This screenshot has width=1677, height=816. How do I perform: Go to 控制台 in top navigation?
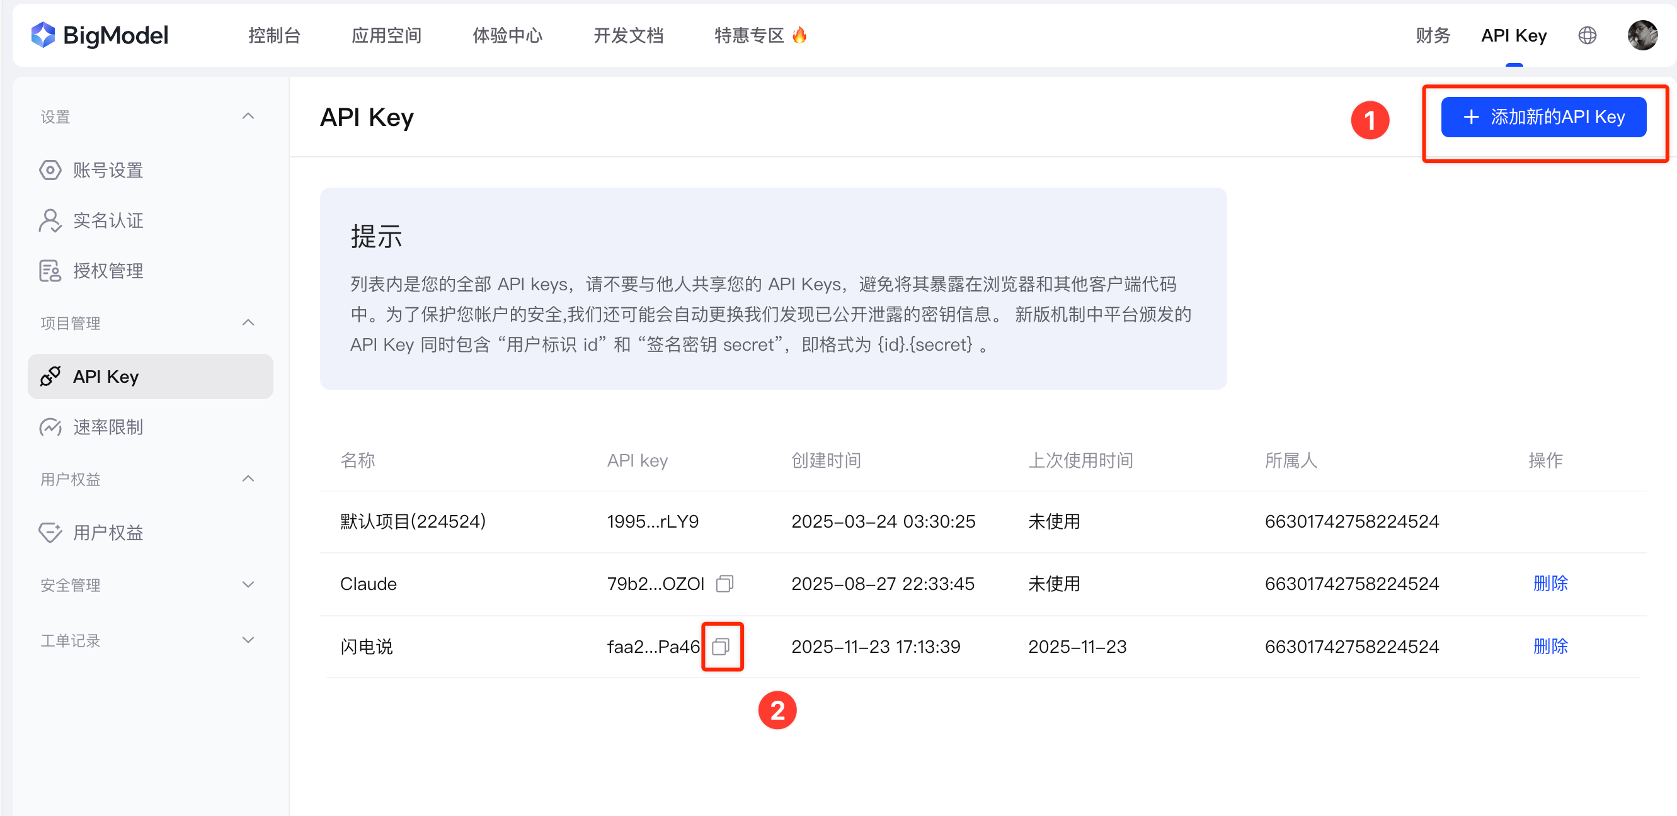point(274,35)
